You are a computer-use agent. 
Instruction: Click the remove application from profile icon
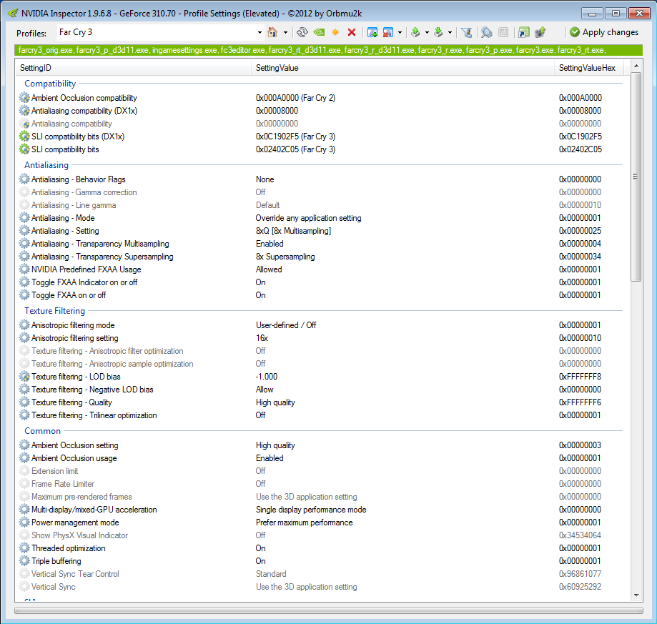388,32
